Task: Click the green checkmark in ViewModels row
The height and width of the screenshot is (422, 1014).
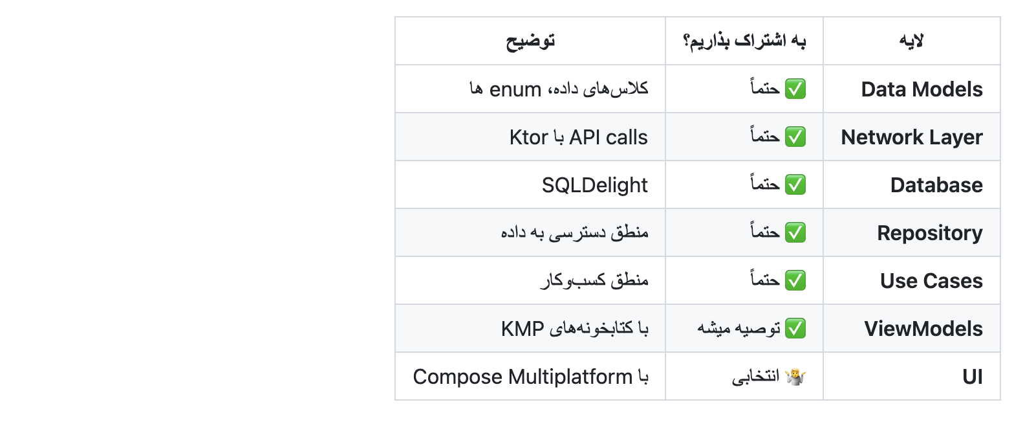Action: pyautogui.click(x=795, y=329)
